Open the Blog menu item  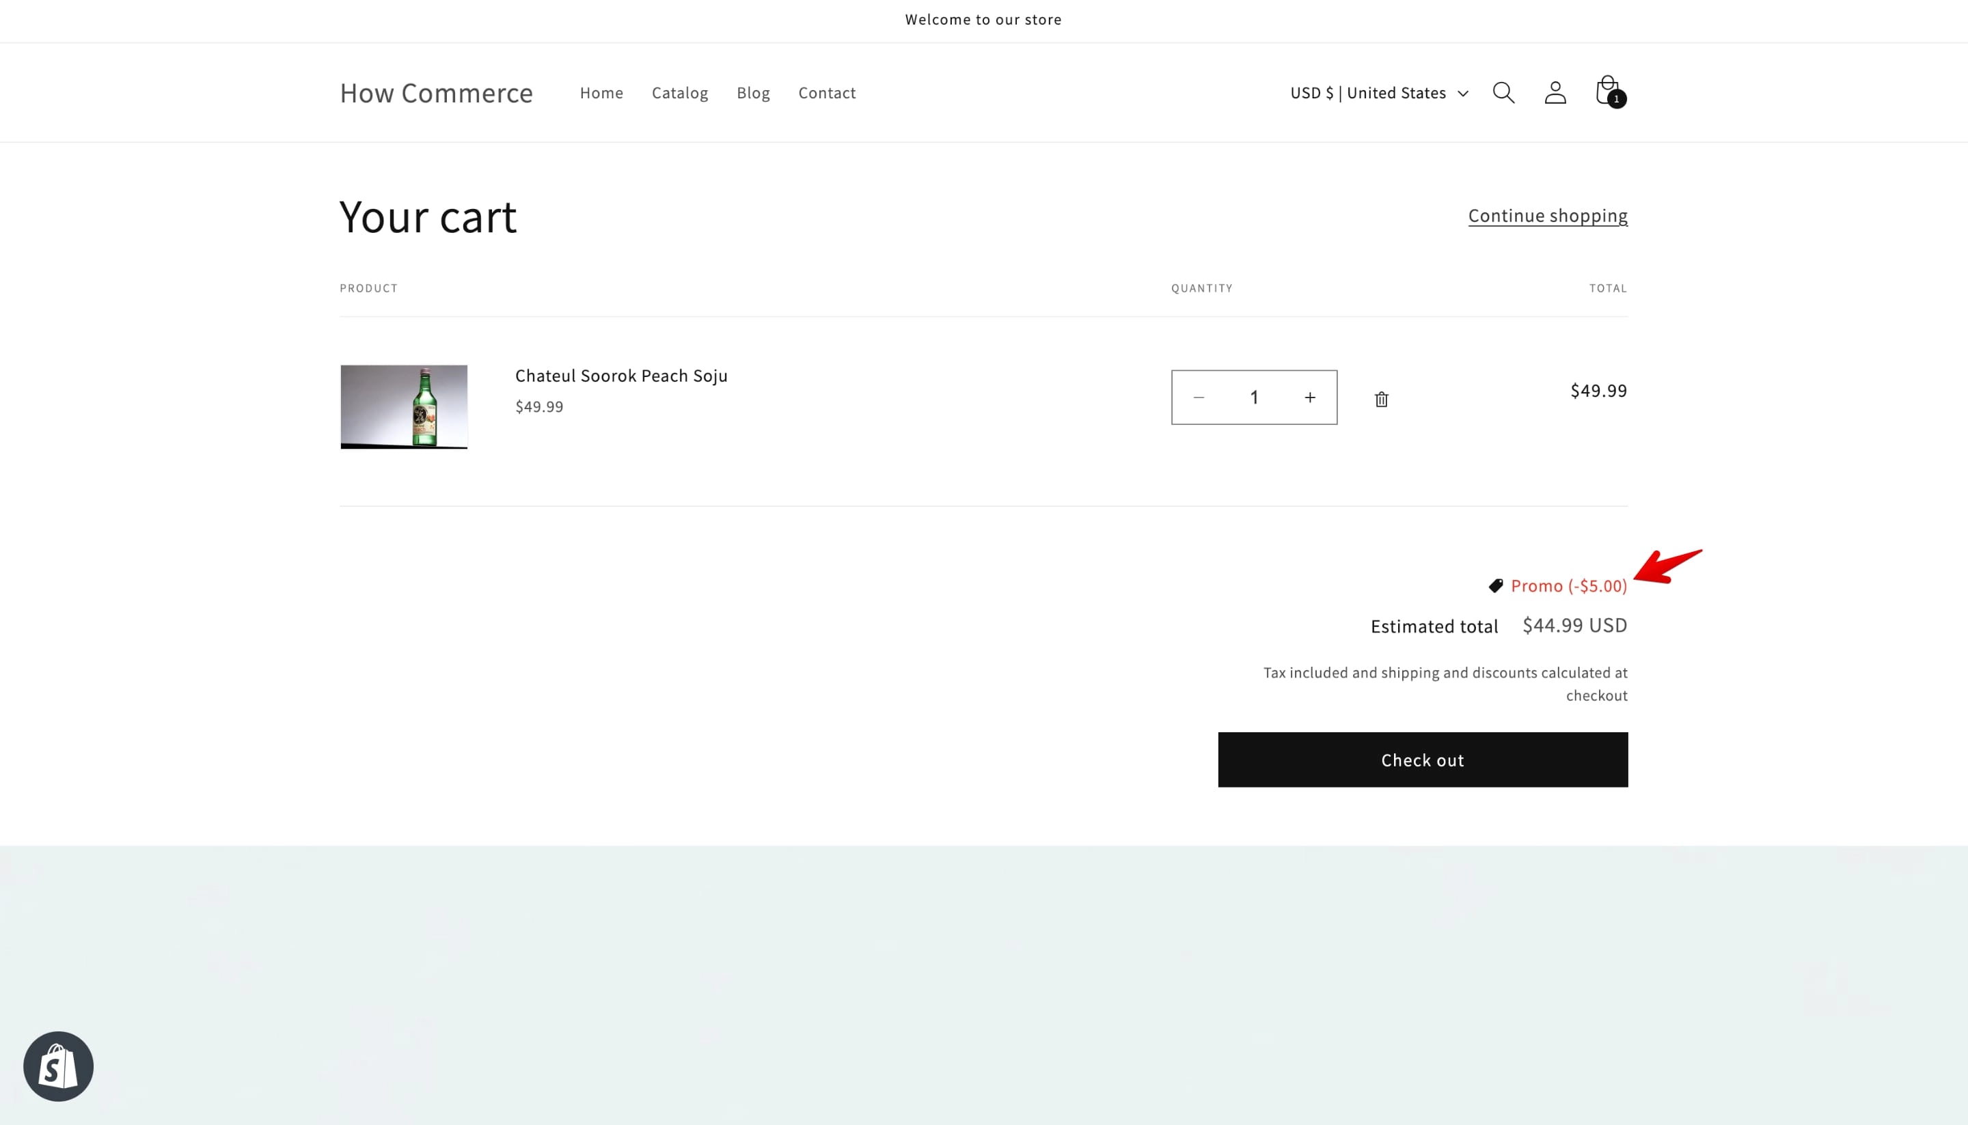click(753, 93)
